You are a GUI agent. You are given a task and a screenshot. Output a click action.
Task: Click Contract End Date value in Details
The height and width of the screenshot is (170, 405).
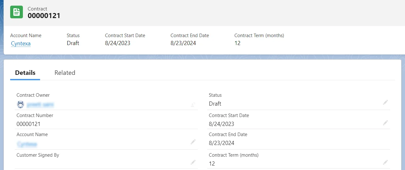[221, 143]
